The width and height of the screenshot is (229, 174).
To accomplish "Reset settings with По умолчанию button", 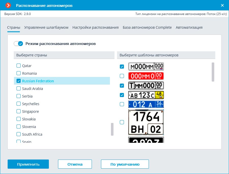I will (x=125, y=164).
